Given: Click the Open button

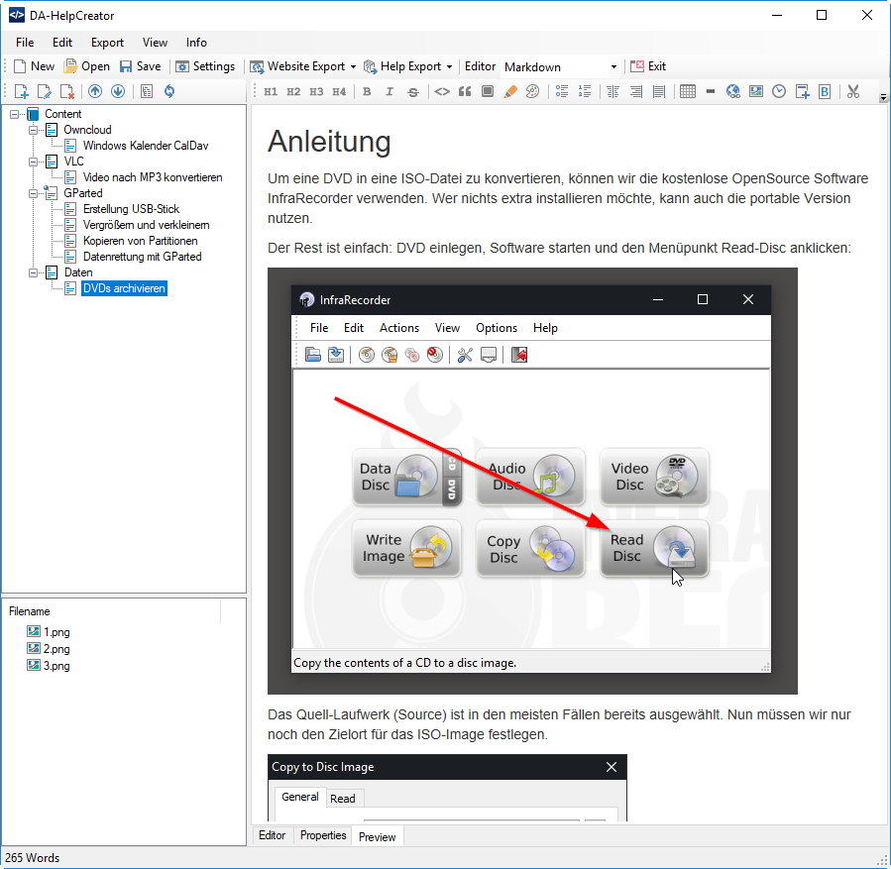Looking at the screenshot, I should click(x=87, y=66).
